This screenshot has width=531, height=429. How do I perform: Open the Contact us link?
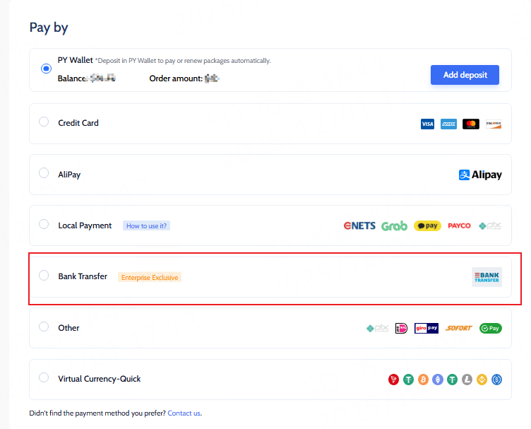tap(184, 413)
